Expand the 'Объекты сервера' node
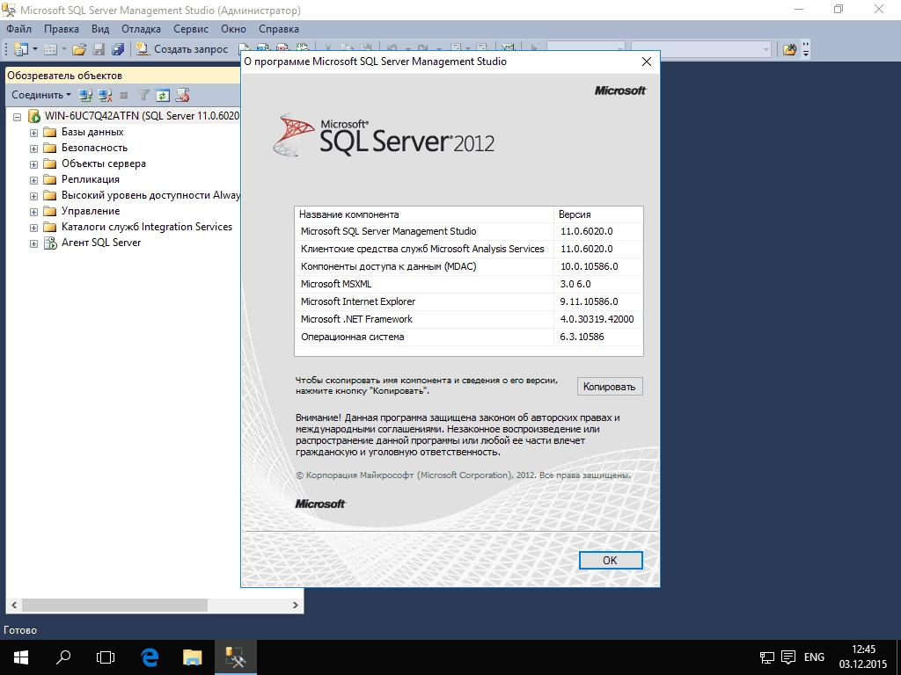 34,164
